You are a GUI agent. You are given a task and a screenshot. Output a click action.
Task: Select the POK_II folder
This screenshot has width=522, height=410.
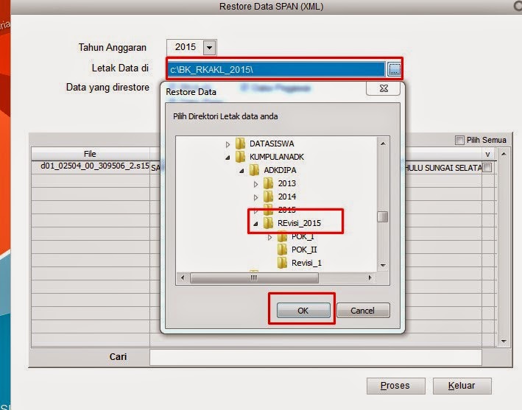pyautogui.click(x=304, y=250)
